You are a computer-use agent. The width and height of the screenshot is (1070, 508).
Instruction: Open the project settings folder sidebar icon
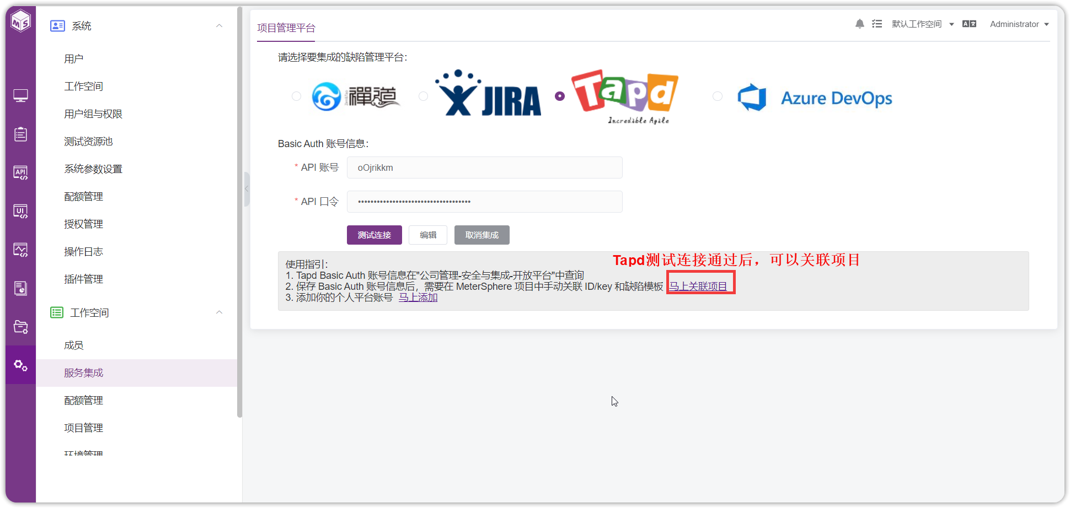pyautogui.click(x=20, y=327)
